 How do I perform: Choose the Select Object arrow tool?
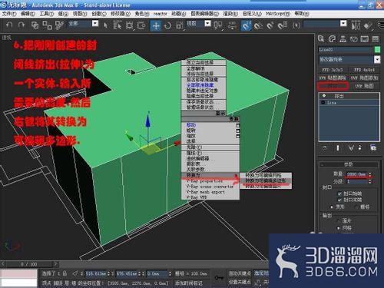click(105, 25)
